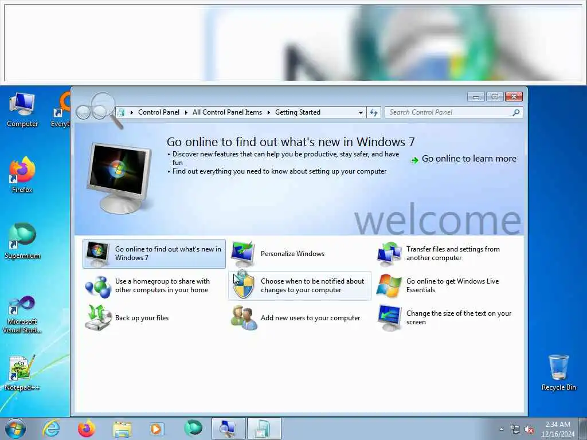Open Supermium from the taskbar
Image resolution: width=587 pixels, height=440 pixels.
point(193,429)
